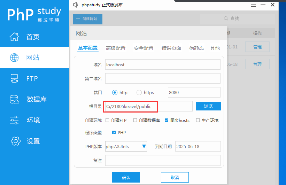Enable the 创建FTP checkbox
Image resolution: width=286 pixels, height=185 pixels.
[107, 120]
